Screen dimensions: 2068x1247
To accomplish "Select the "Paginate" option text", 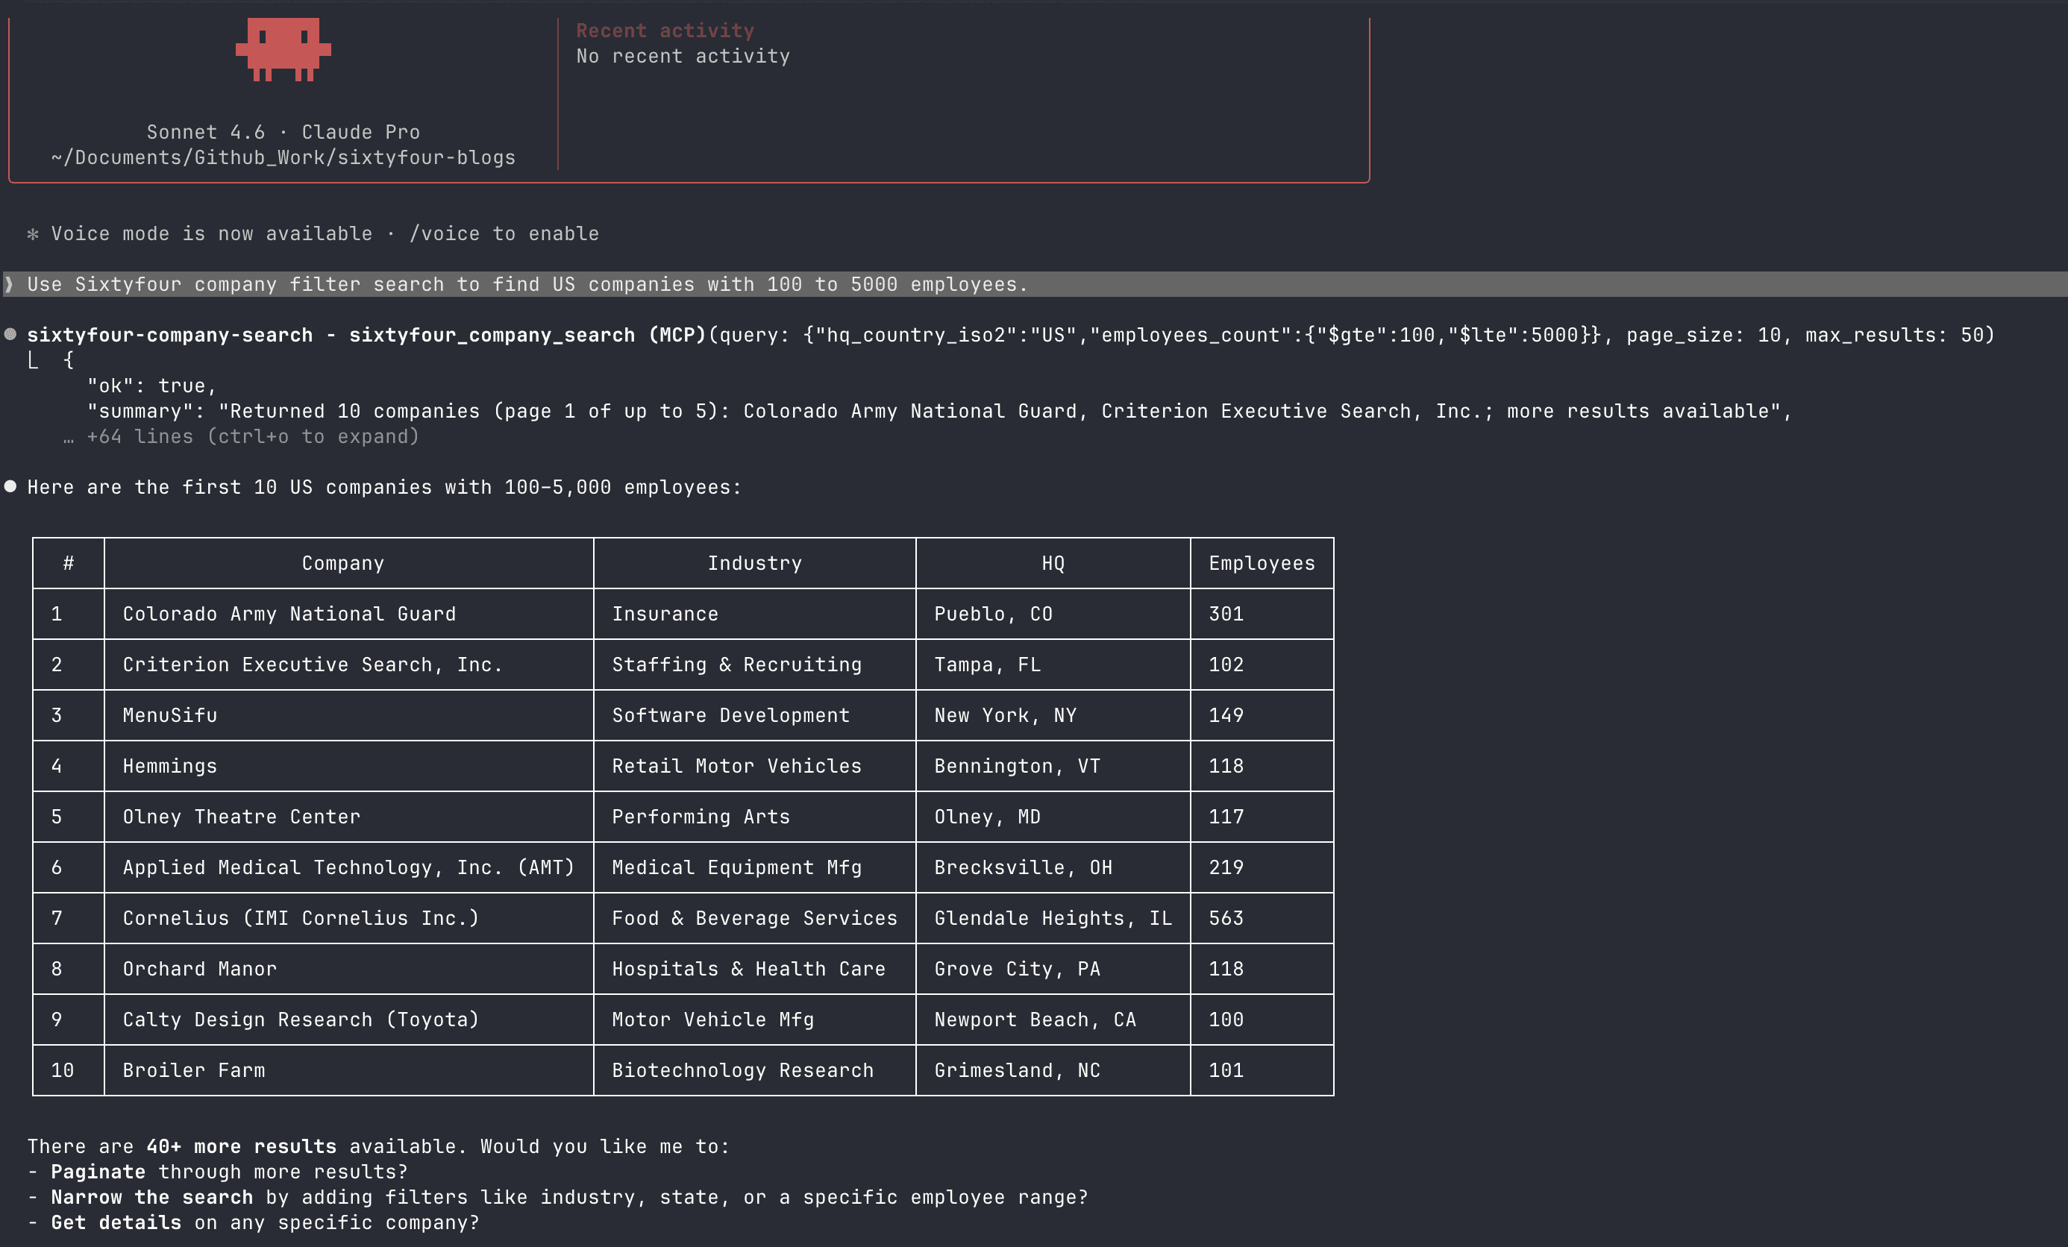I will 97,1172.
